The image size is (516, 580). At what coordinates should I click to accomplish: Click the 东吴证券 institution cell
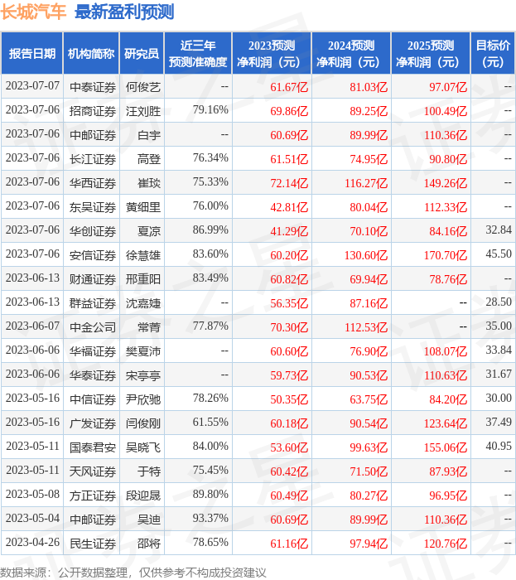(93, 207)
